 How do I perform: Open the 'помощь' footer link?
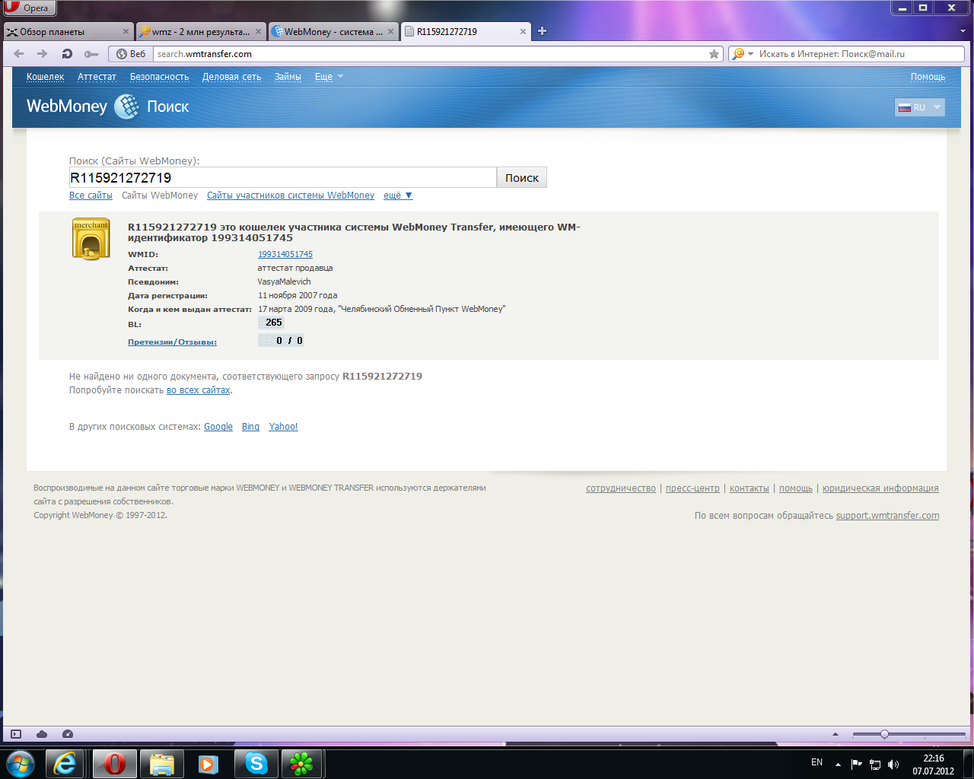pyautogui.click(x=796, y=488)
